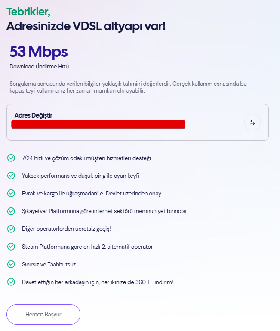Click checkmark icon beside 360 TL indirim line
The image size is (280, 331).
[11, 282]
